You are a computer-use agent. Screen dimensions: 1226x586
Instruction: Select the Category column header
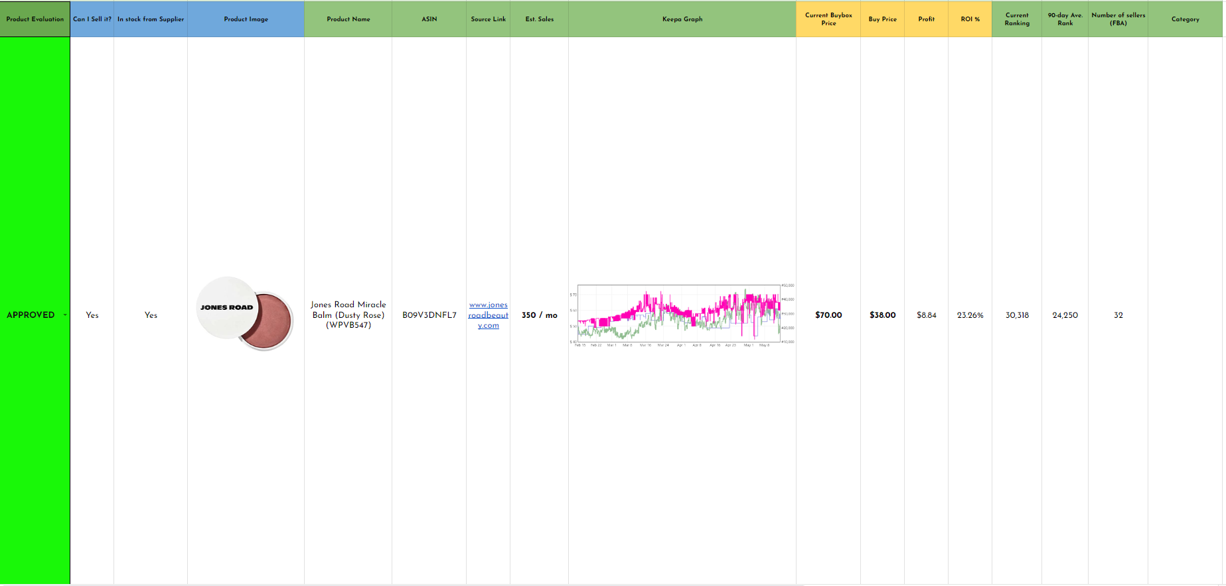tap(1186, 19)
